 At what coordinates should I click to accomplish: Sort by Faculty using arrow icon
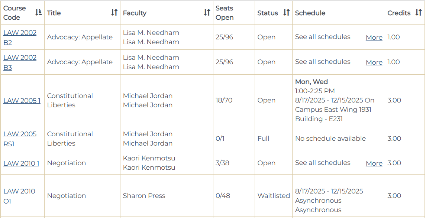207,13
